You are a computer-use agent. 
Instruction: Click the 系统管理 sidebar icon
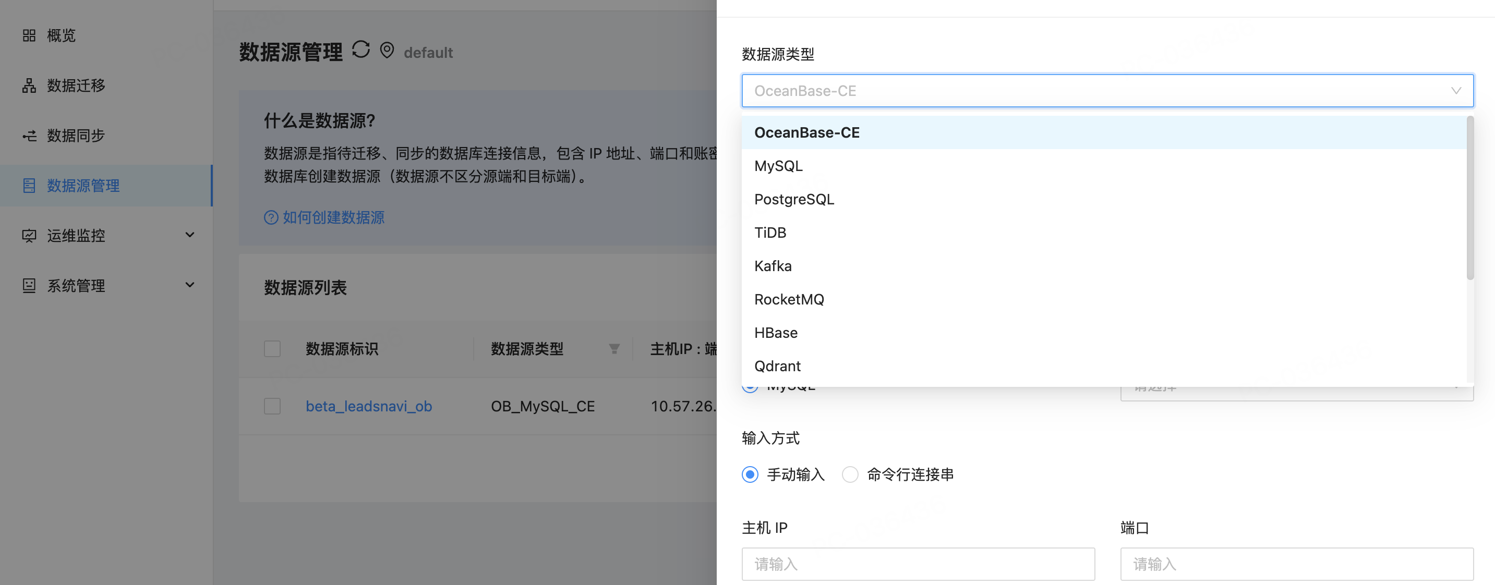pos(29,286)
